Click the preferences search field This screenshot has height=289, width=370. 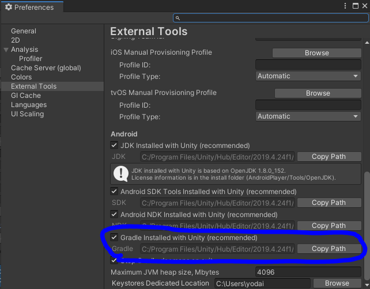pos(271,18)
